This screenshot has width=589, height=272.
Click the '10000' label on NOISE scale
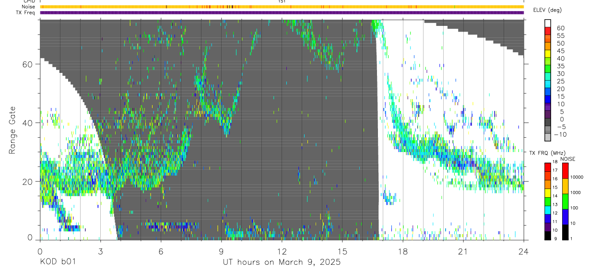coord(577,177)
